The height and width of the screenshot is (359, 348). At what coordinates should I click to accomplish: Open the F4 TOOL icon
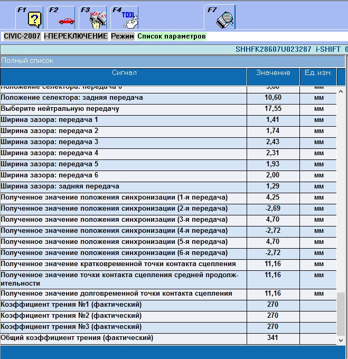pyautogui.click(x=125, y=17)
